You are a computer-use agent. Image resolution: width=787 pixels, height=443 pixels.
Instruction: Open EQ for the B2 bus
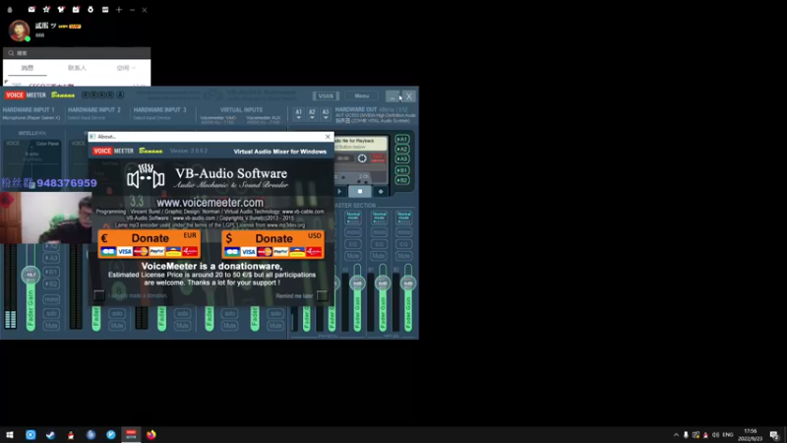404,244
